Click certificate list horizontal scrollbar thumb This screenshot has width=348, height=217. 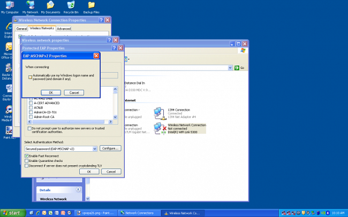pos(69,122)
